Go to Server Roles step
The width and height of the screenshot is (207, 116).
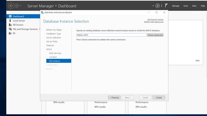coord(52,42)
